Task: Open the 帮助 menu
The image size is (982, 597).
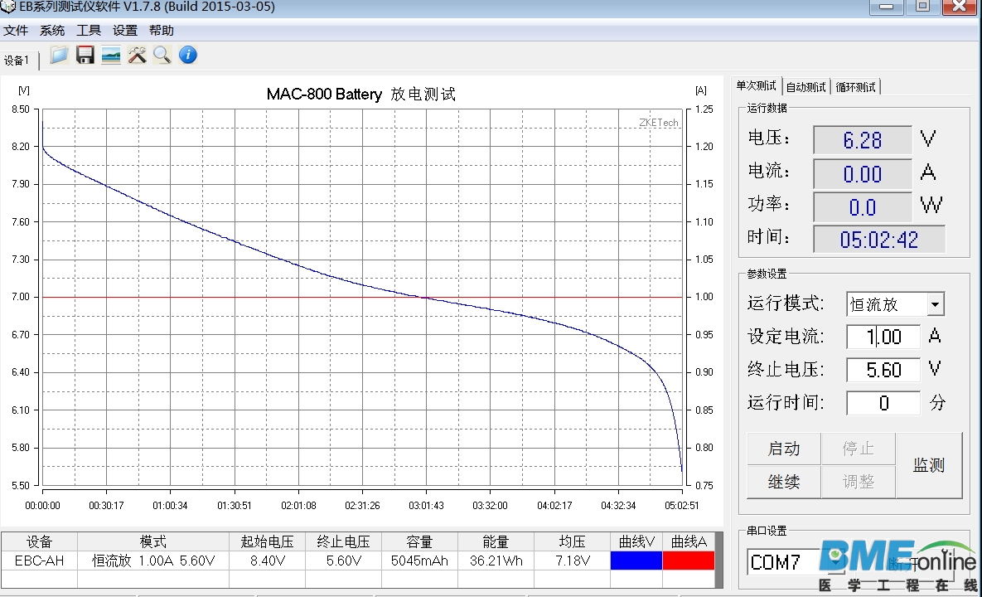Action: pos(161,30)
